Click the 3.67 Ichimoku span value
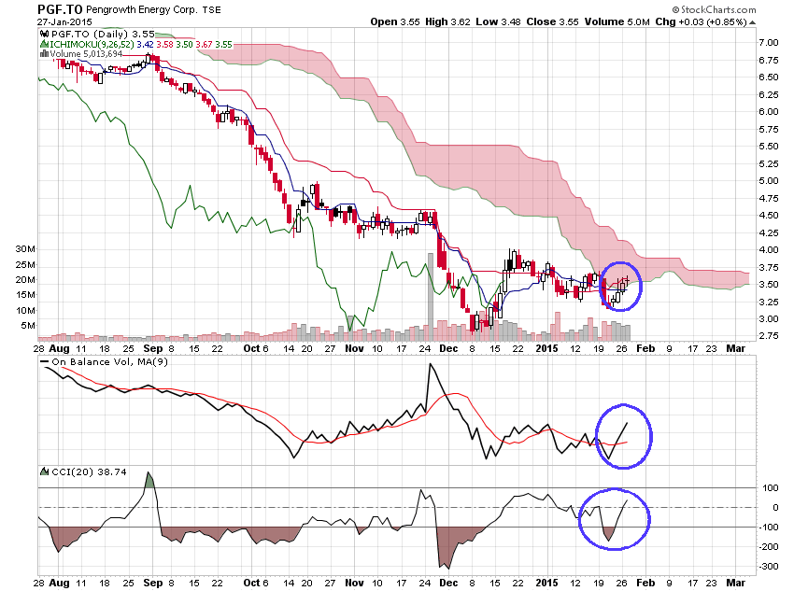 click(204, 45)
